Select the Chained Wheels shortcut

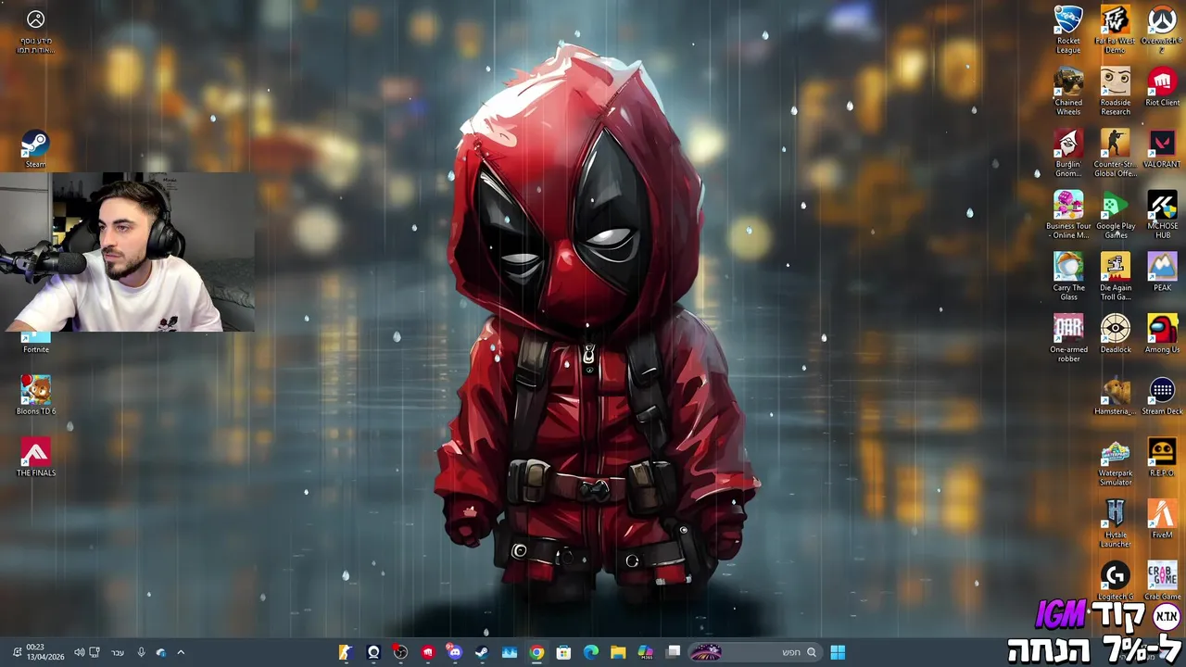point(1068,92)
